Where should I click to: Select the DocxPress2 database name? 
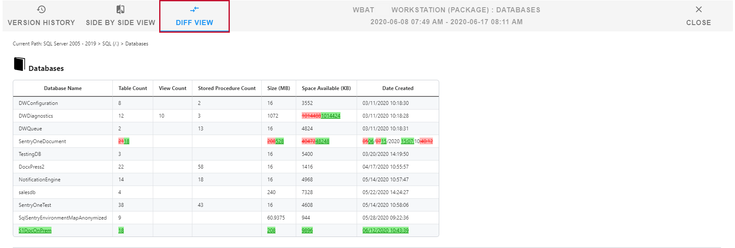click(31, 167)
